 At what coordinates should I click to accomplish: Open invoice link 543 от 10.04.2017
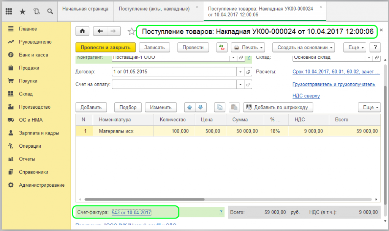131,212
